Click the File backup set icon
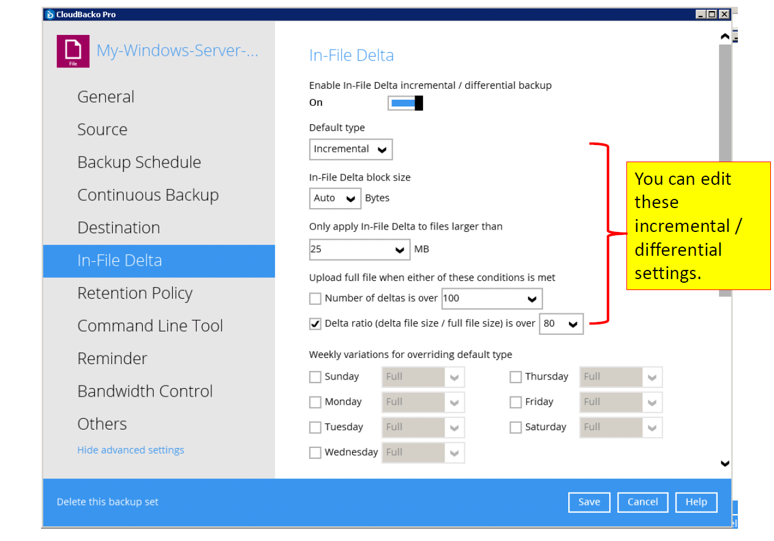The image size is (774, 541). [x=73, y=51]
